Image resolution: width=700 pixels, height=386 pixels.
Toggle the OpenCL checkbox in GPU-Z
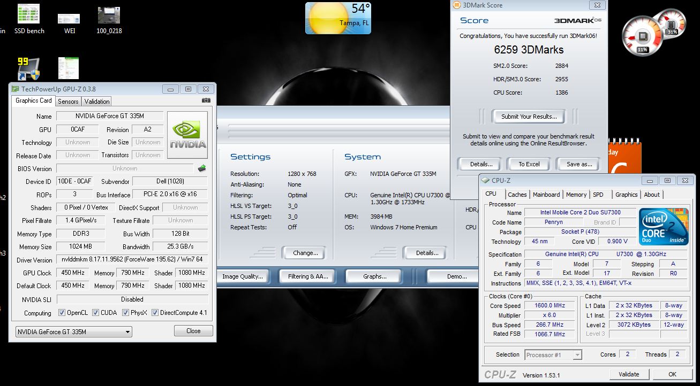[62, 313]
